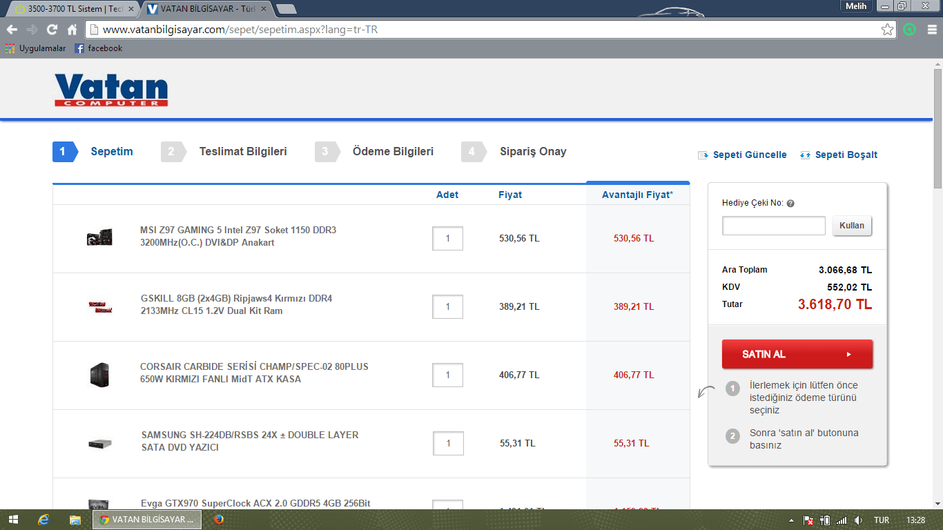Viewport: 943px width, 530px height.
Task: Focus the quantity field for MSI Z97
Action: click(447, 238)
